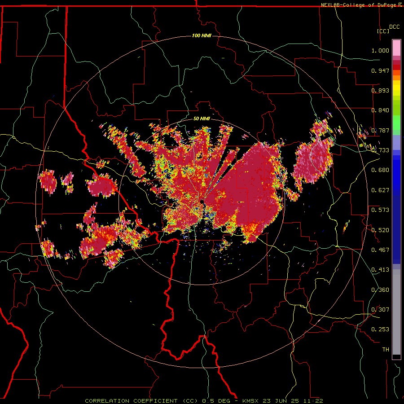Click the 1.000 value on the color scale
Screen dimensions: 404x404
pos(380,50)
